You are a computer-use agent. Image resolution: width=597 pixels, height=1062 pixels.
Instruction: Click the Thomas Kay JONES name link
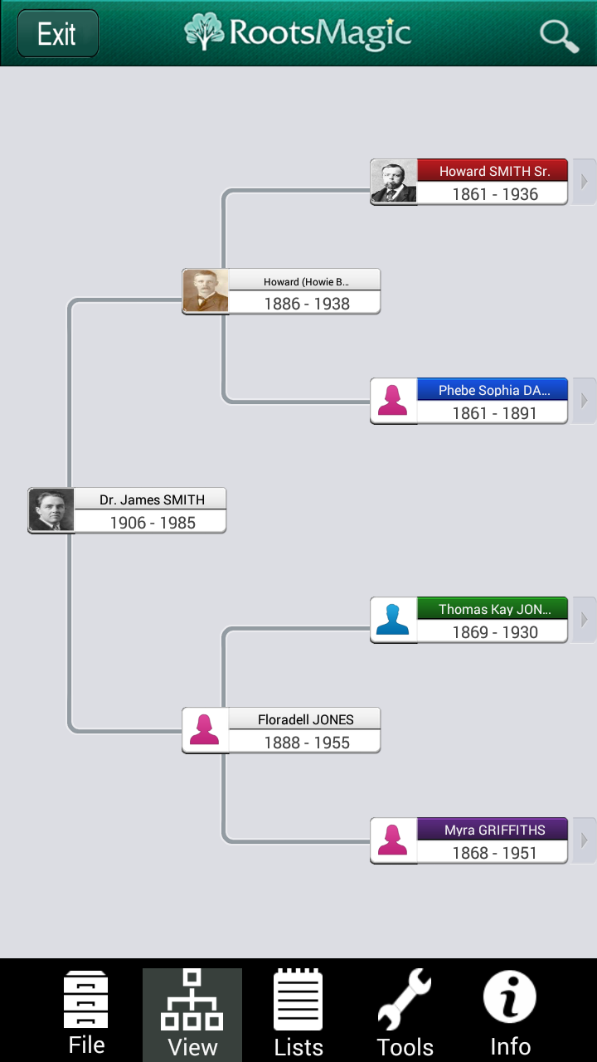click(493, 609)
